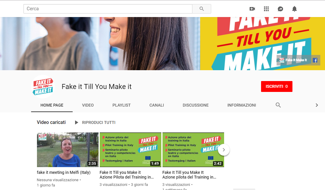The image size is (325, 190).
Task: Open the 'fake it meeting in Melfi (Italy)' video link
Action: (x=63, y=172)
